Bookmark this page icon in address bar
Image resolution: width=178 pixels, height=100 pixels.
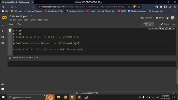click(x=33, y=7)
